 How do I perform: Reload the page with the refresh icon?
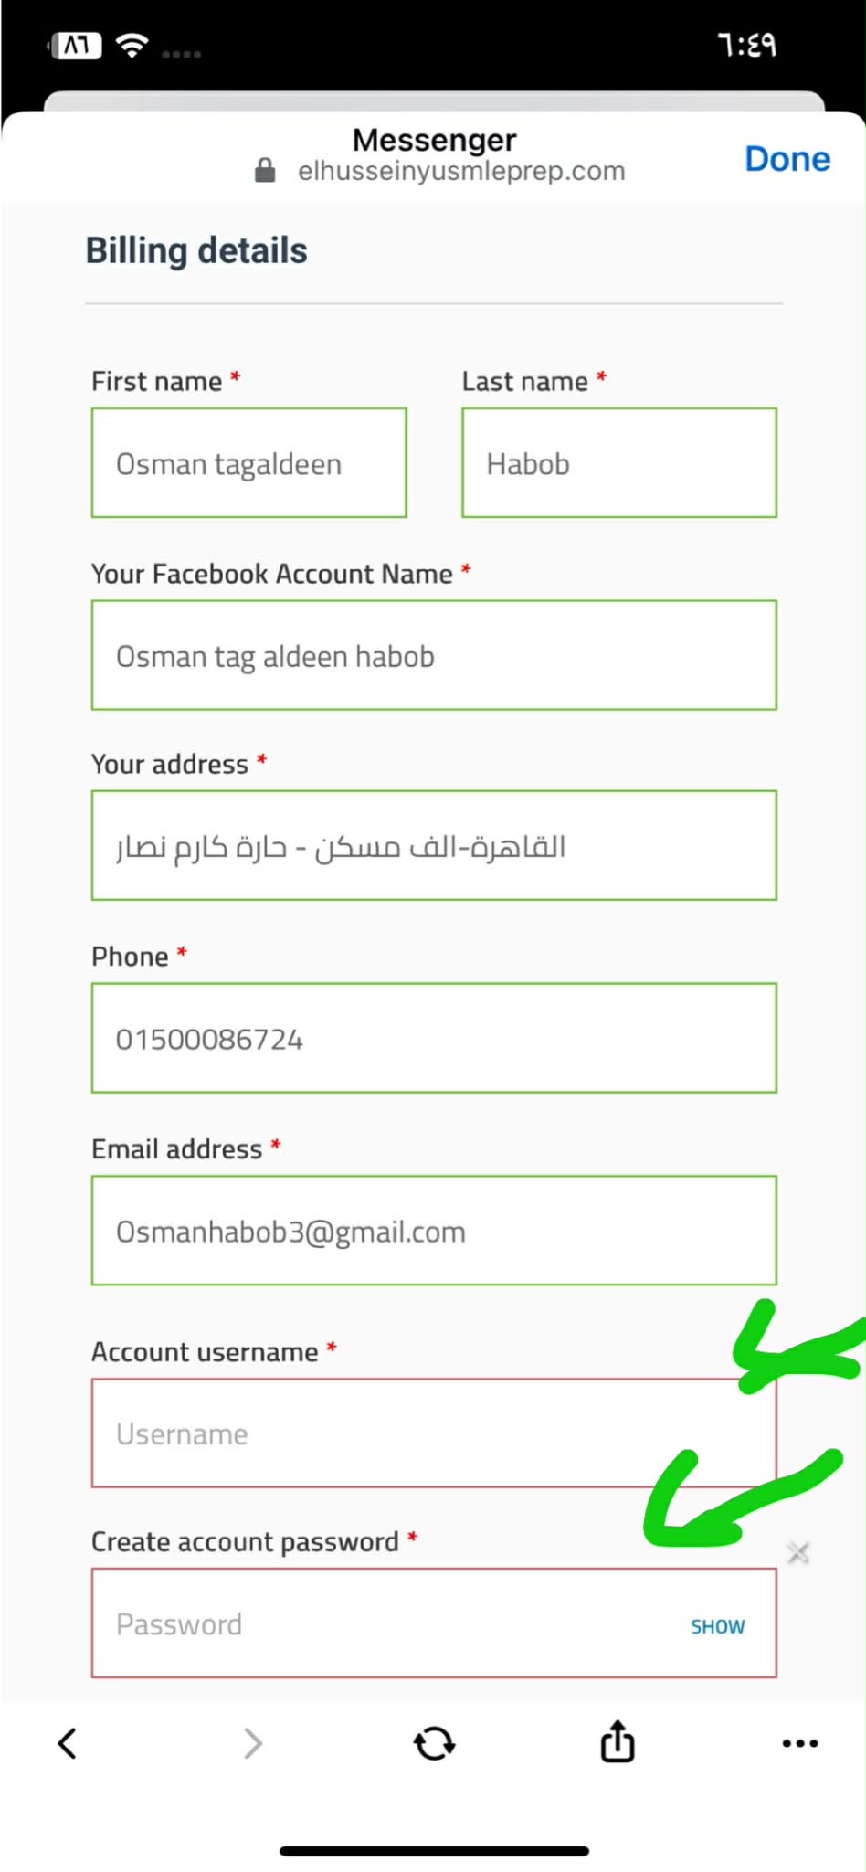pos(434,1742)
